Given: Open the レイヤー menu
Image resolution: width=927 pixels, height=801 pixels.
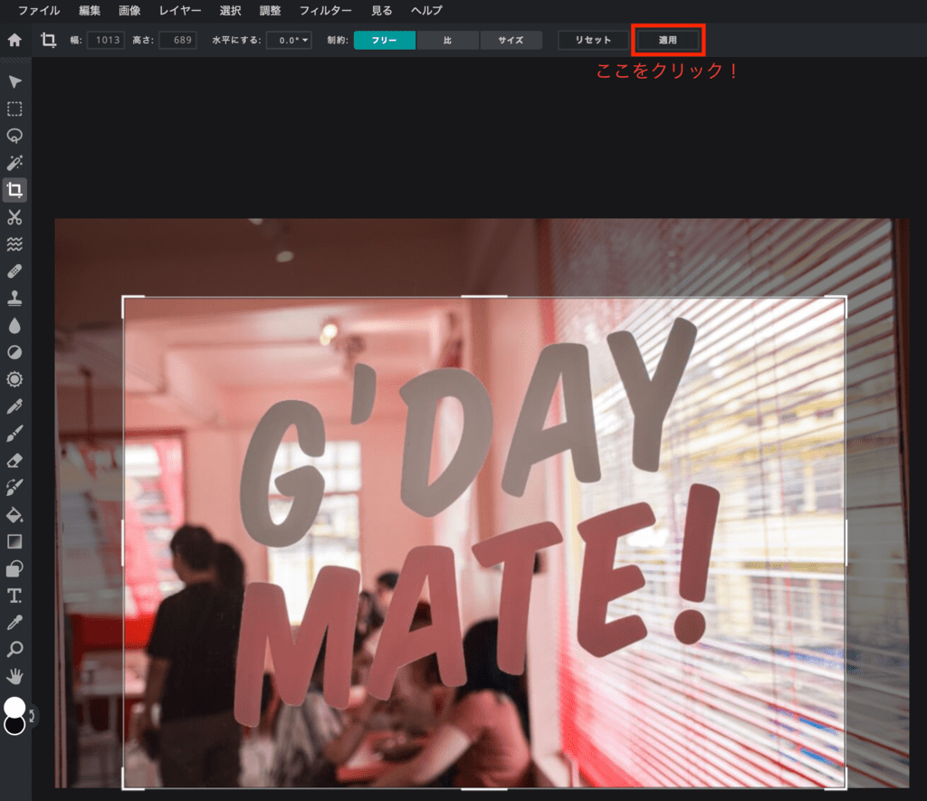Looking at the screenshot, I should (180, 11).
